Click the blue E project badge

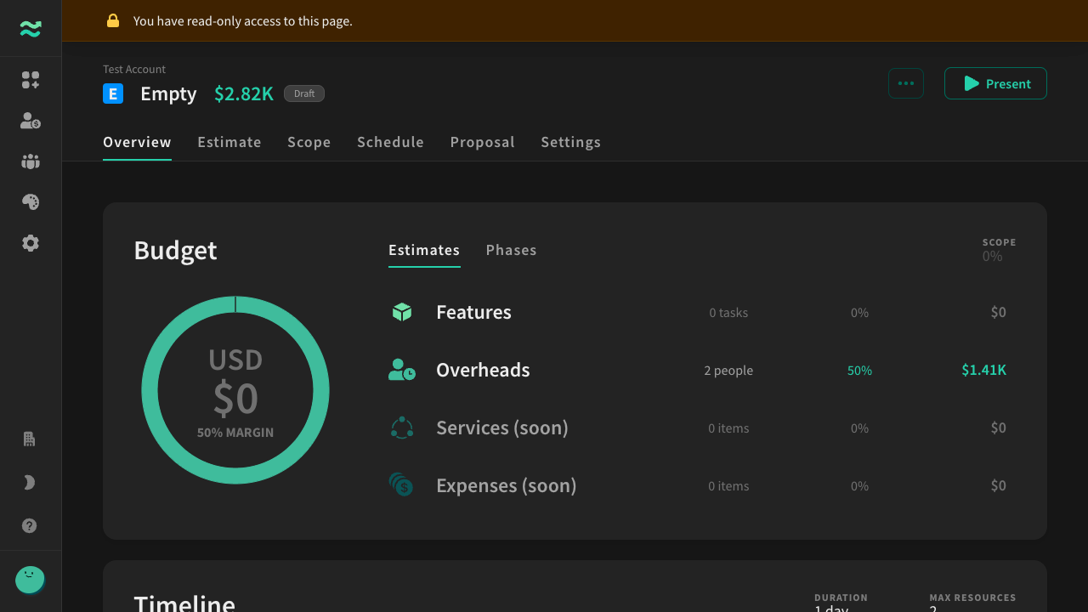(x=113, y=93)
